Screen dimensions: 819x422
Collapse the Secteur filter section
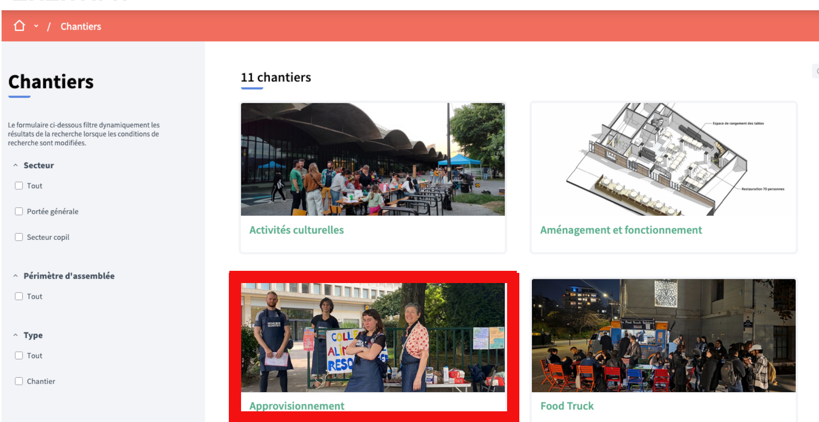click(x=16, y=165)
